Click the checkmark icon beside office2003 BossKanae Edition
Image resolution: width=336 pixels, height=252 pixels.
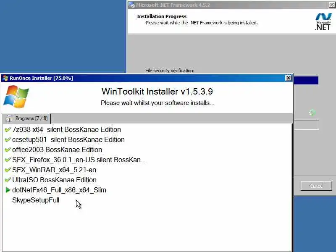[x=8, y=150]
